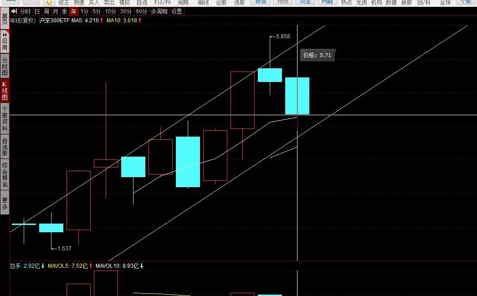This screenshot has width=477, height=296.
Task: Select the 周 weekly period tab
Action: (46, 11)
